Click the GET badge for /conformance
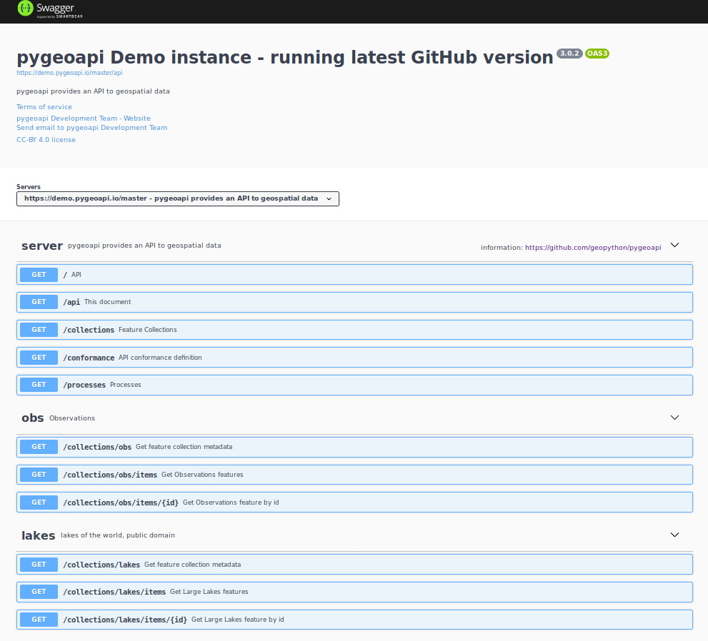Screen dimensions: 708x641 pos(39,358)
